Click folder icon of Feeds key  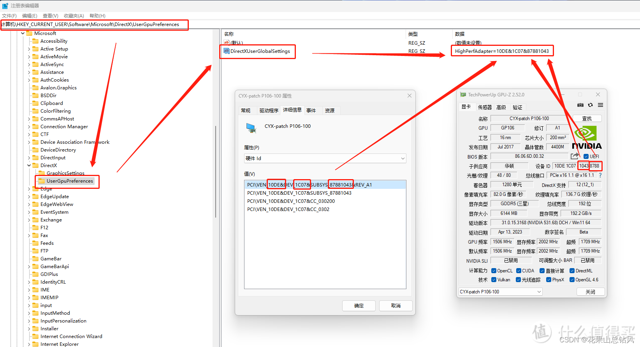35,243
